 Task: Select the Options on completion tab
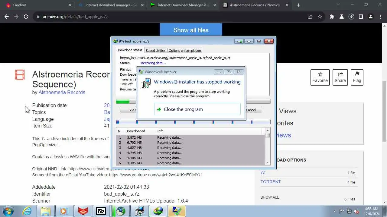pyautogui.click(x=185, y=51)
